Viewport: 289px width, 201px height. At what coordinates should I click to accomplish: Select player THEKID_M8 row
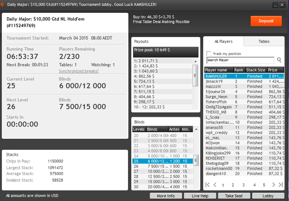pyautogui.click(x=244, y=112)
